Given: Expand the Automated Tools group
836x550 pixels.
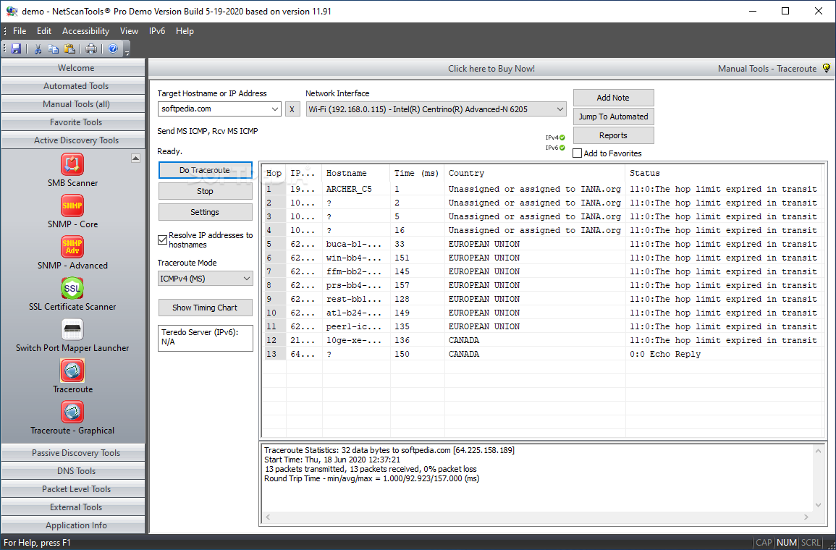Looking at the screenshot, I should 73,86.
